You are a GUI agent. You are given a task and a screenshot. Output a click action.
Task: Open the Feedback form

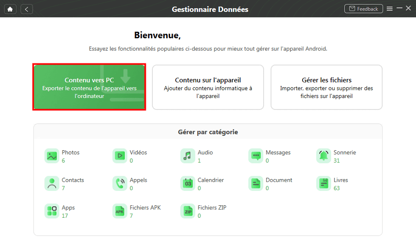[363, 9]
